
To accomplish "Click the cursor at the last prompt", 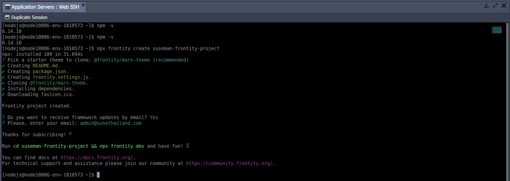I will click(98, 175).
